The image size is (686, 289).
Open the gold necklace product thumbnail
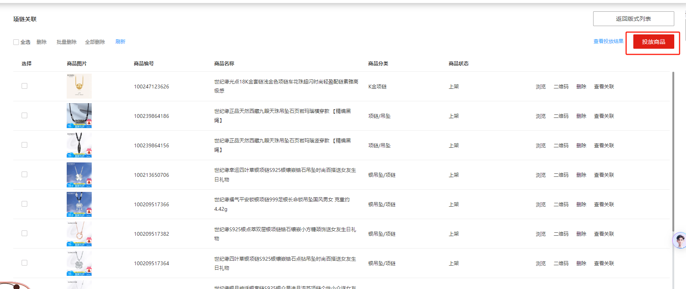pyautogui.click(x=79, y=86)
